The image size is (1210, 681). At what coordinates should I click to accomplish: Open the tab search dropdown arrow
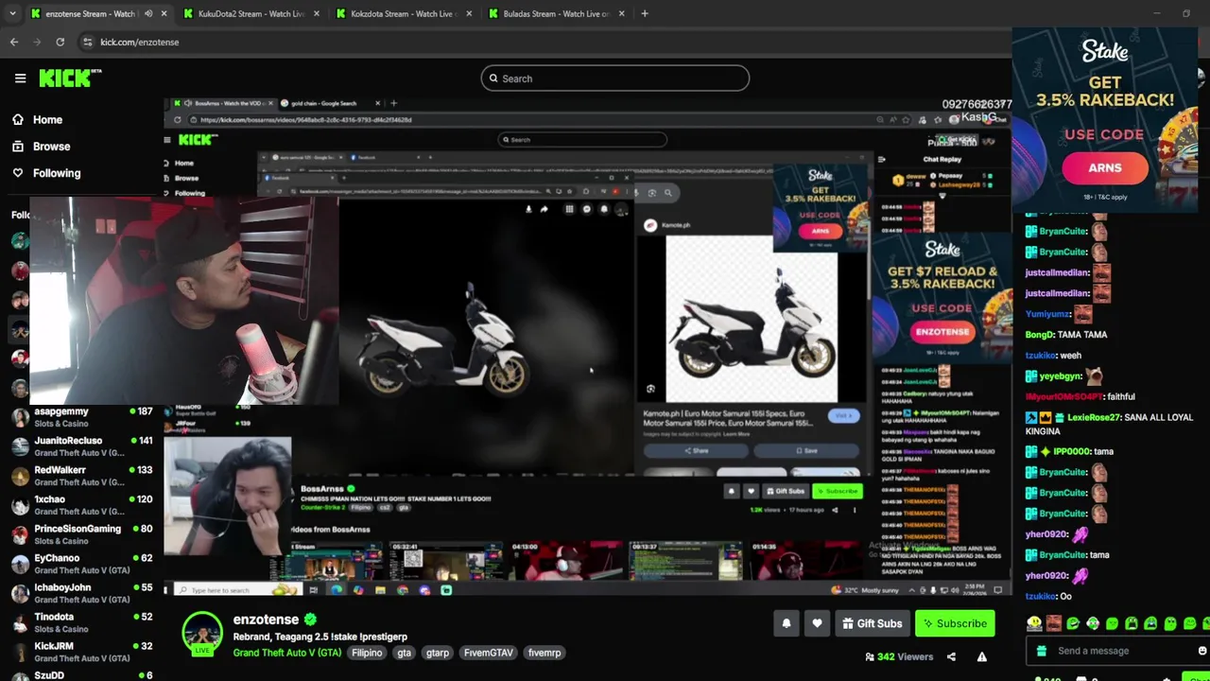tap(12, 14)
